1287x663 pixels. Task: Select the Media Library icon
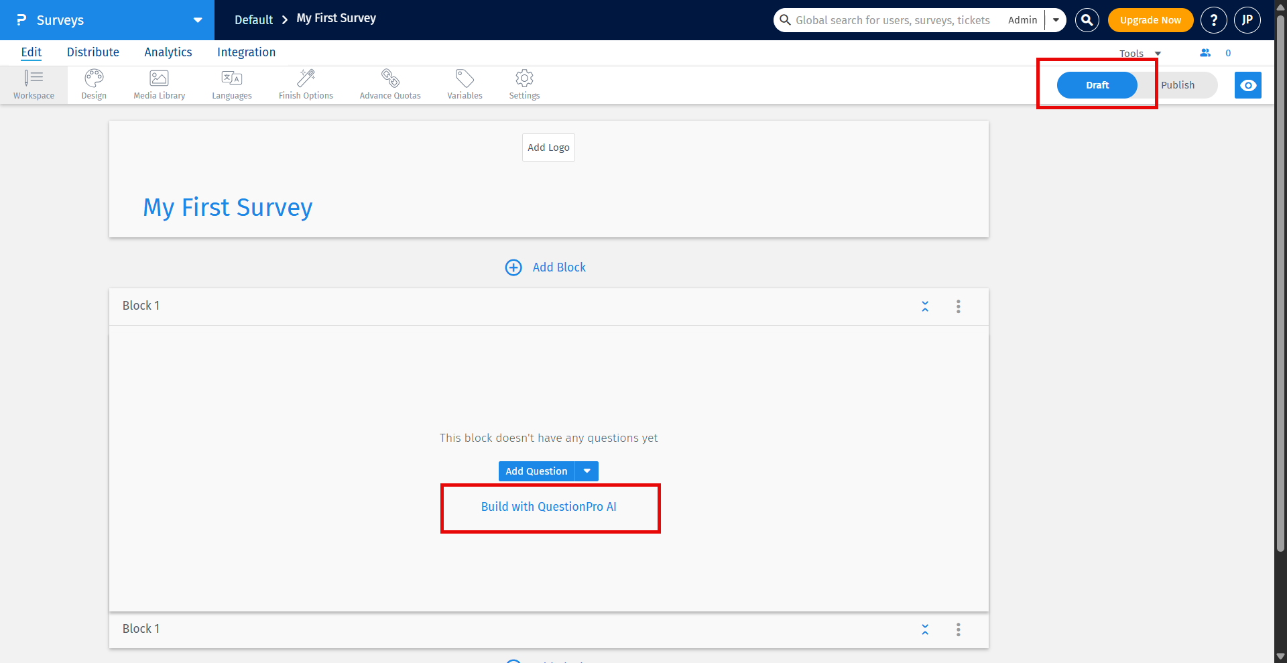click(x=159, y=84)
